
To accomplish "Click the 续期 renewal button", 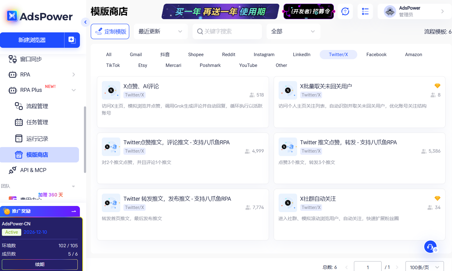I will click(x=40, y=264).
